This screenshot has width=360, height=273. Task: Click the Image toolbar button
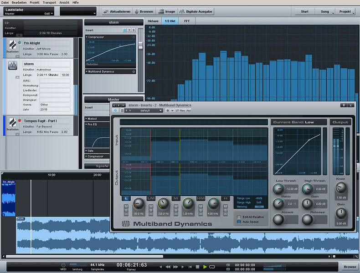coord(167,11)
